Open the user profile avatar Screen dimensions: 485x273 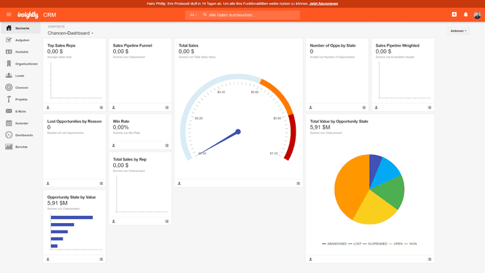tap(477, 14)
